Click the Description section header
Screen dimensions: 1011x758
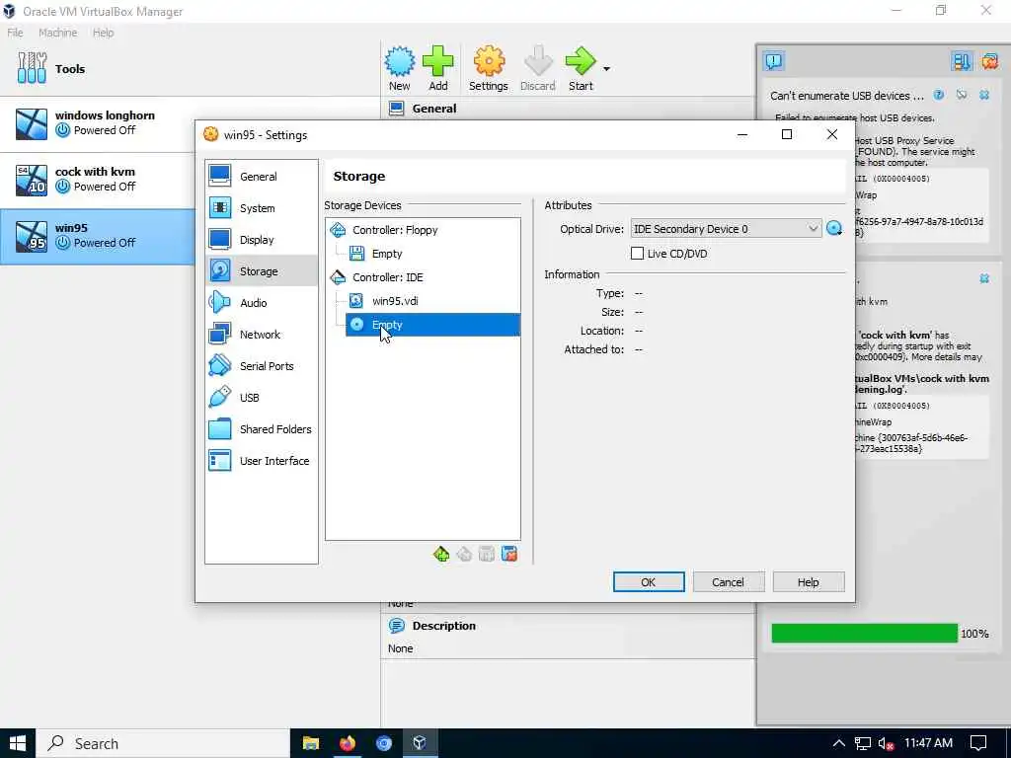click(443, 625)
